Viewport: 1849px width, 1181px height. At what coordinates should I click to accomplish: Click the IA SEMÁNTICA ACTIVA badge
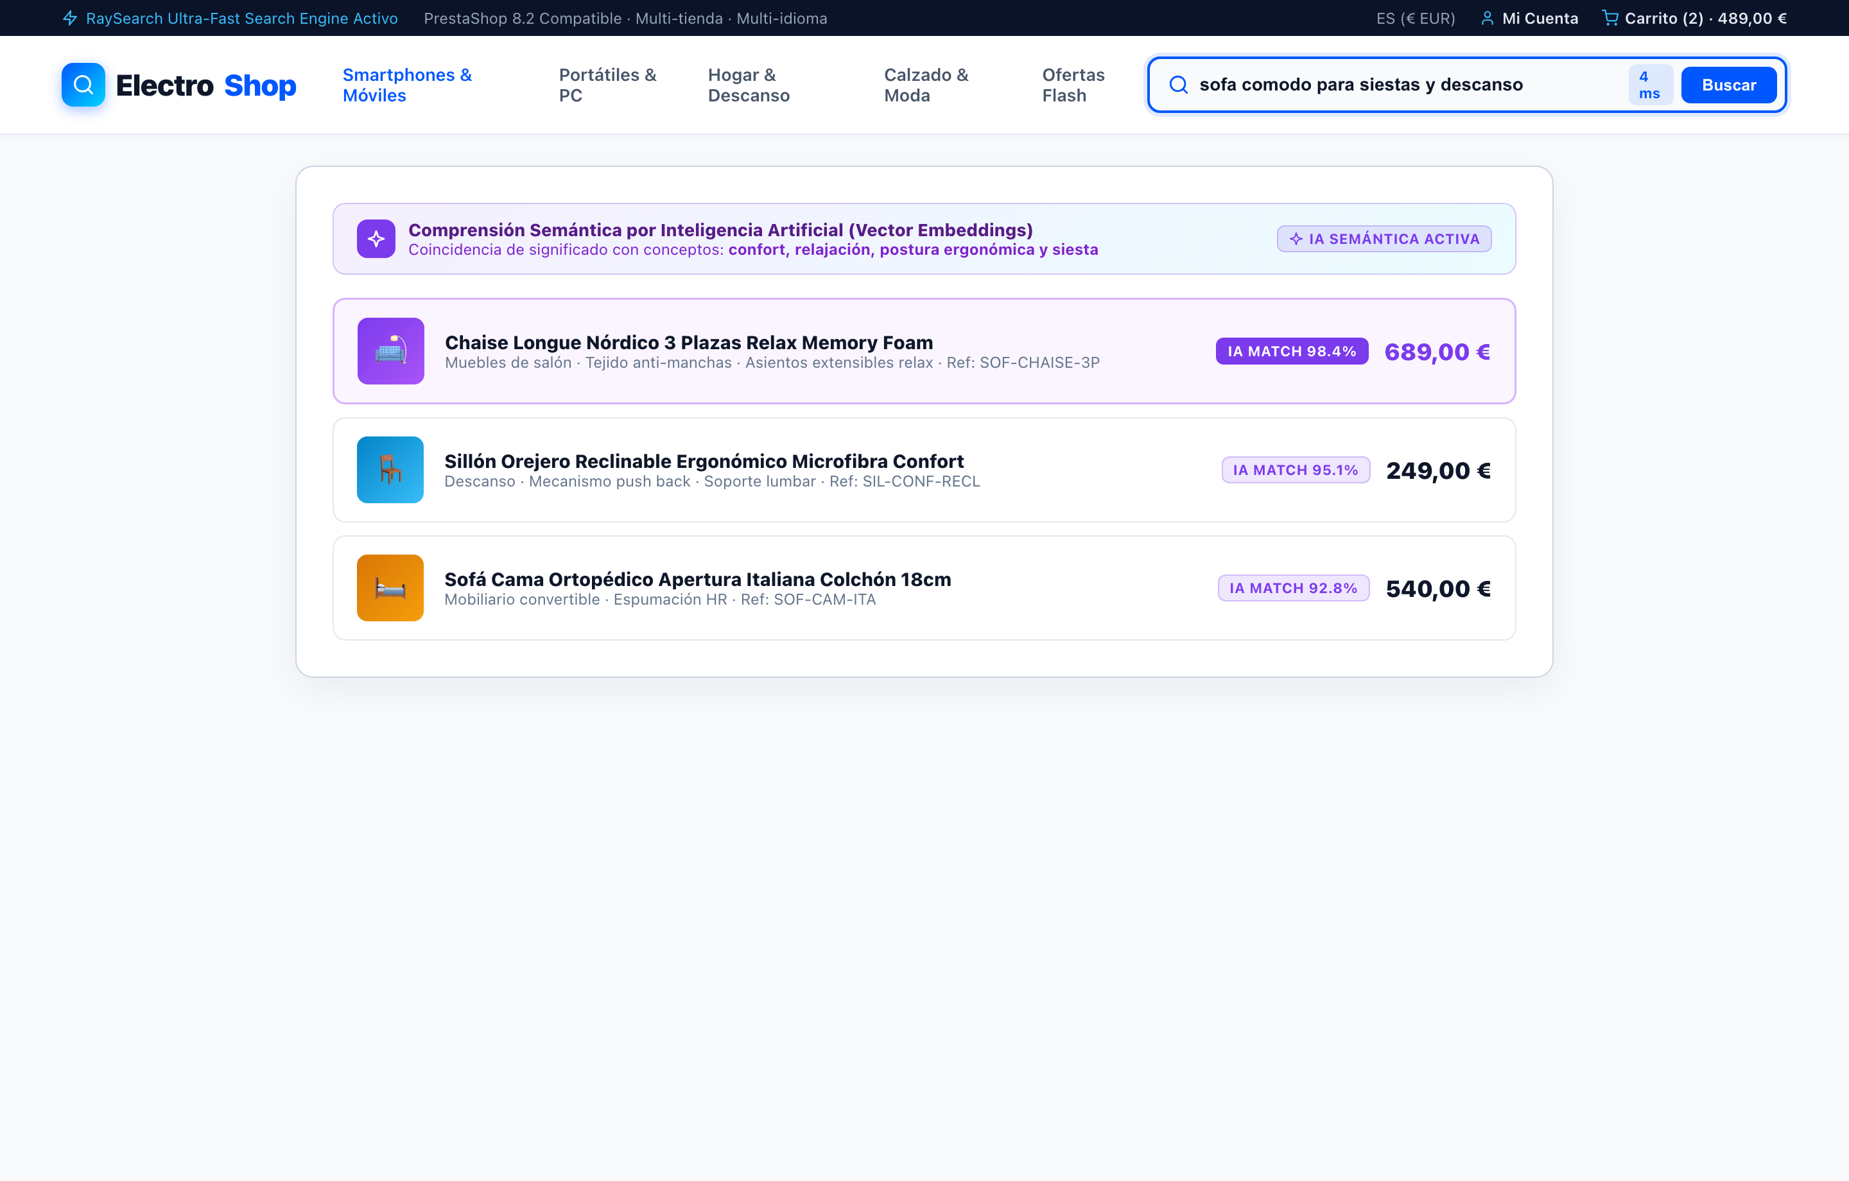(x=1384, y=239)
